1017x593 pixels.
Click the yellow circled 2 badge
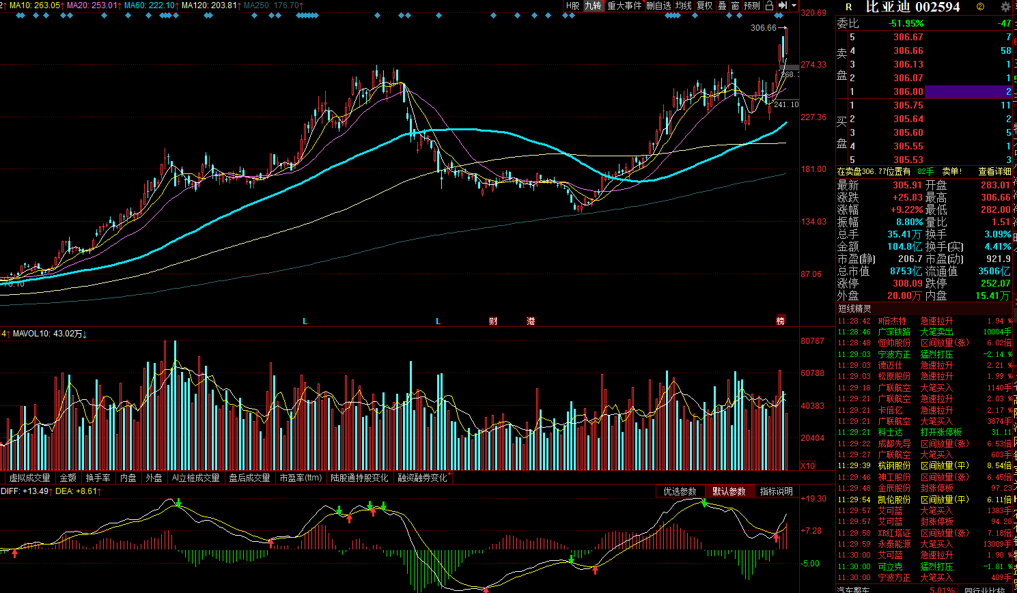click(x=981, y=7)
